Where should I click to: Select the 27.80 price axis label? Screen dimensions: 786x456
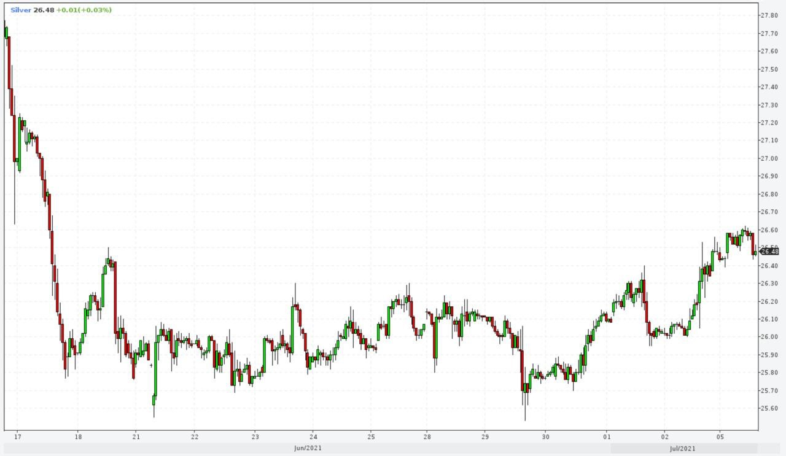click(771, 15)
